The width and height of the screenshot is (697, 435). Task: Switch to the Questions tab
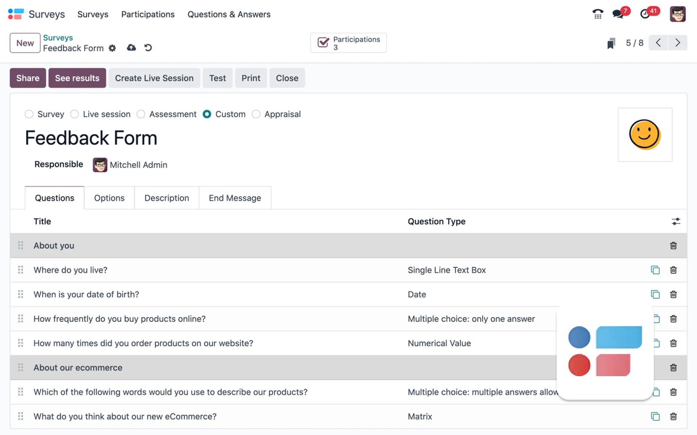(54, 198)
